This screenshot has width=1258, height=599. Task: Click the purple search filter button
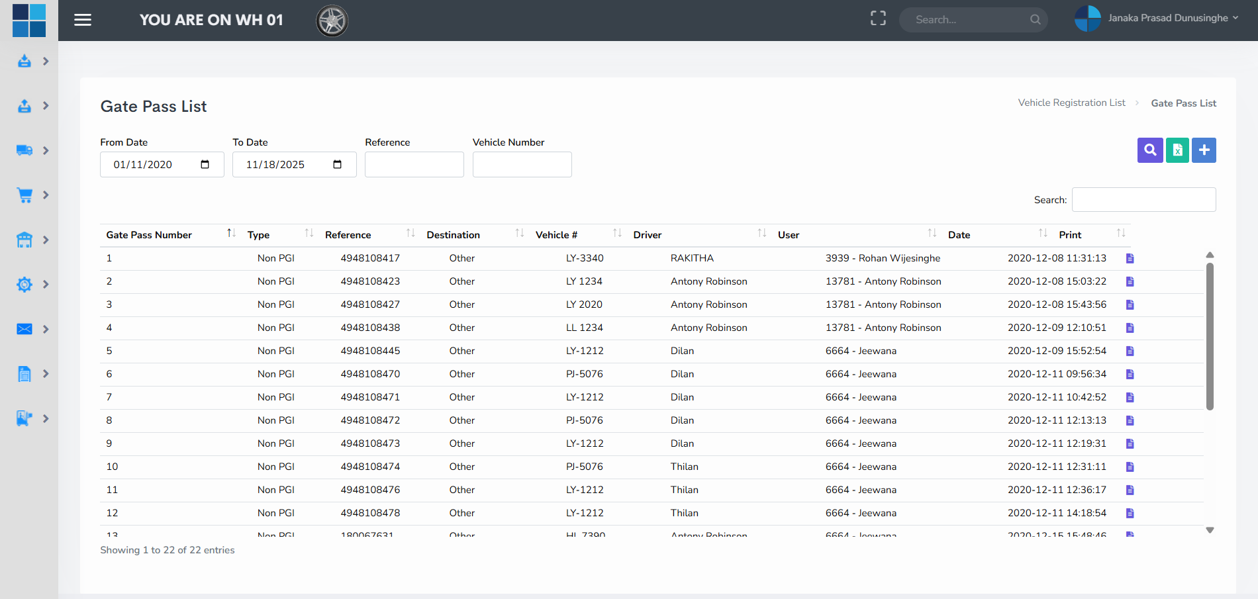coord(1150,150)
